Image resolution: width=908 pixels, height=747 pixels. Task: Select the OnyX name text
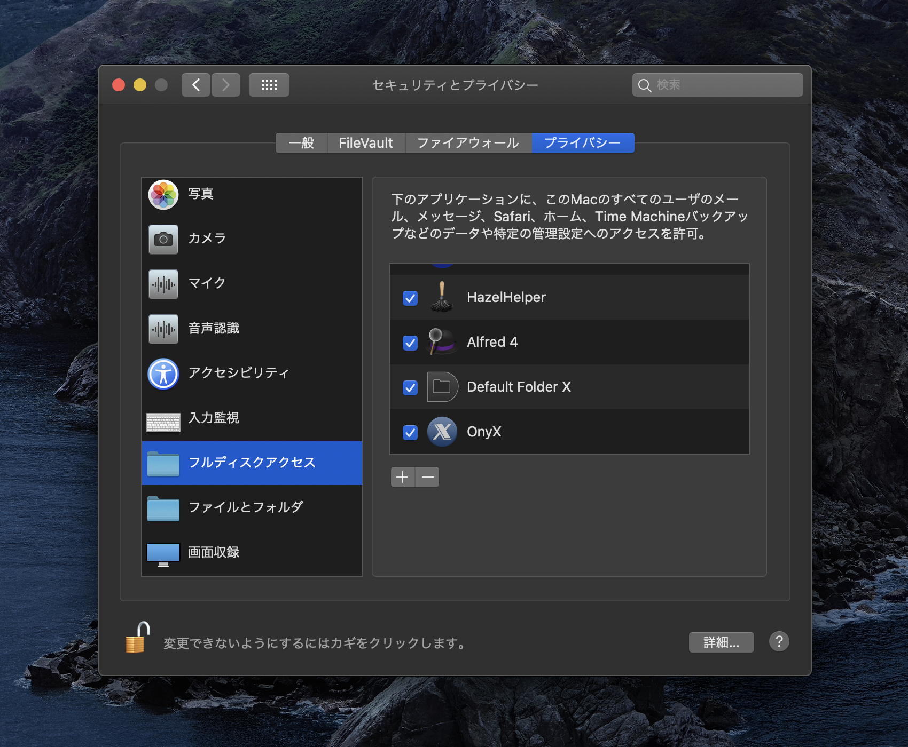tap(484, 432)
